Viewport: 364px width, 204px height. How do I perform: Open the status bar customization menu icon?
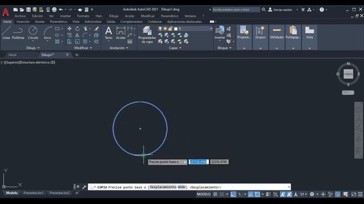click(360, 194)
